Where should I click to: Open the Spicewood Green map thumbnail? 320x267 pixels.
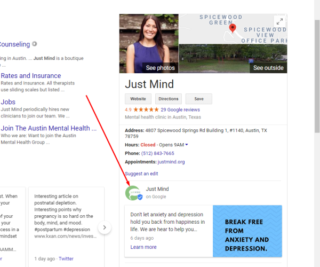[x=233, y=29]
